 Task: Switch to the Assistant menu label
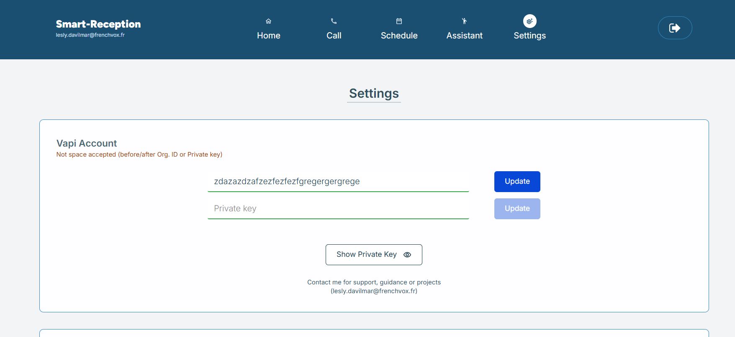point(464,36)
